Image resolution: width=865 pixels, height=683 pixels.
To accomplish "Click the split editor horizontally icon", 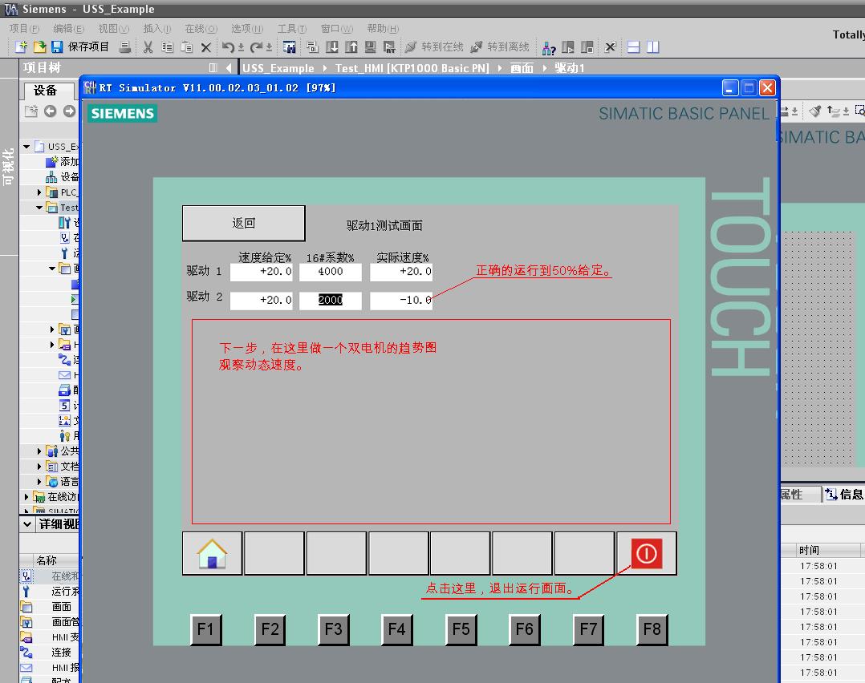I will [x=633, y=46].
